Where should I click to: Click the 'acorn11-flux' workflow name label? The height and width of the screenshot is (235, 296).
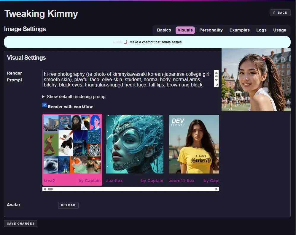point(182,181)
